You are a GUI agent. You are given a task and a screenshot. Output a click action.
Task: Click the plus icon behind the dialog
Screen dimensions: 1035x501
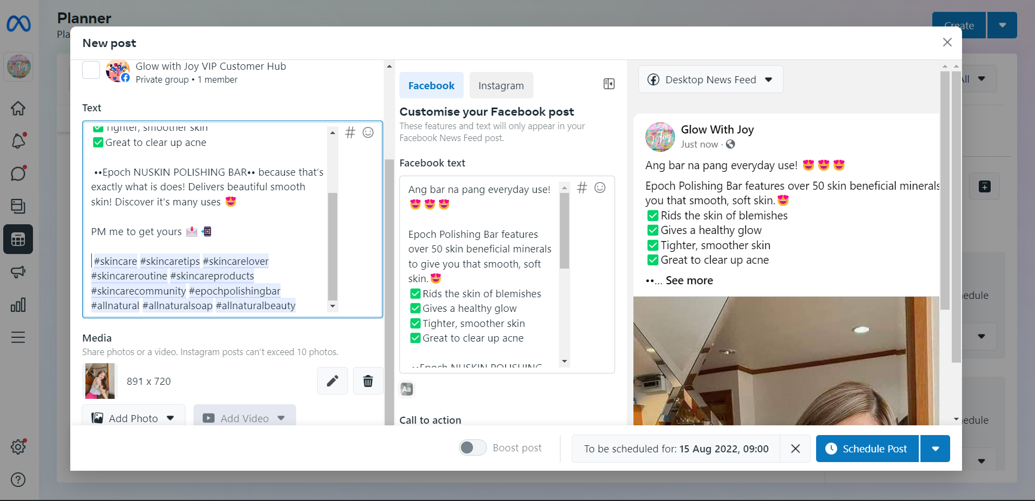click(985, 186)
